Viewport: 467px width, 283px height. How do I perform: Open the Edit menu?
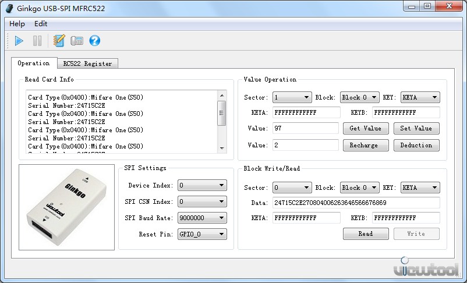[x=41, y=24]
